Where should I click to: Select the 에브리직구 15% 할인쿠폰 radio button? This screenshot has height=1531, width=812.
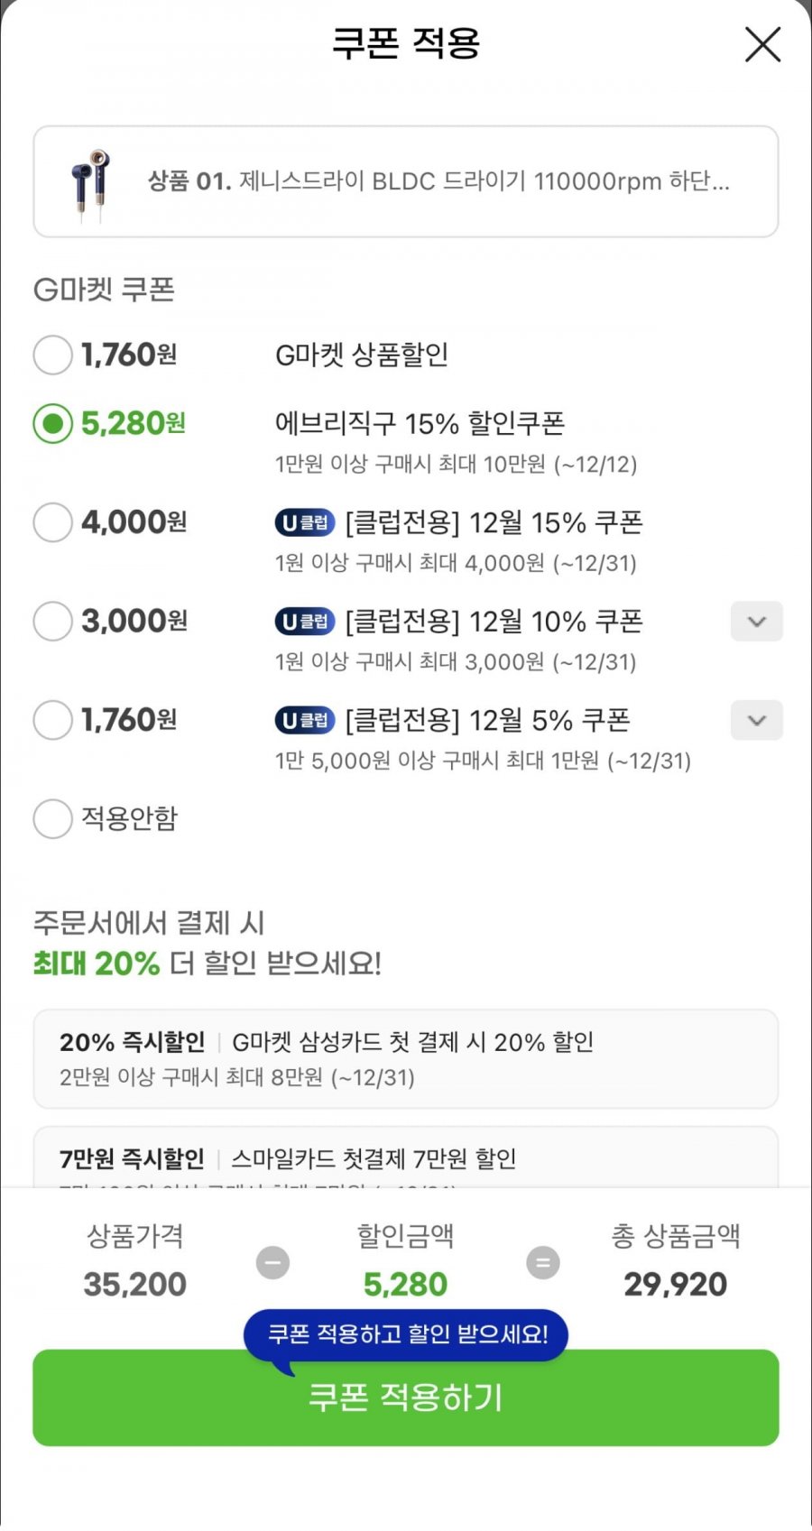52,423
